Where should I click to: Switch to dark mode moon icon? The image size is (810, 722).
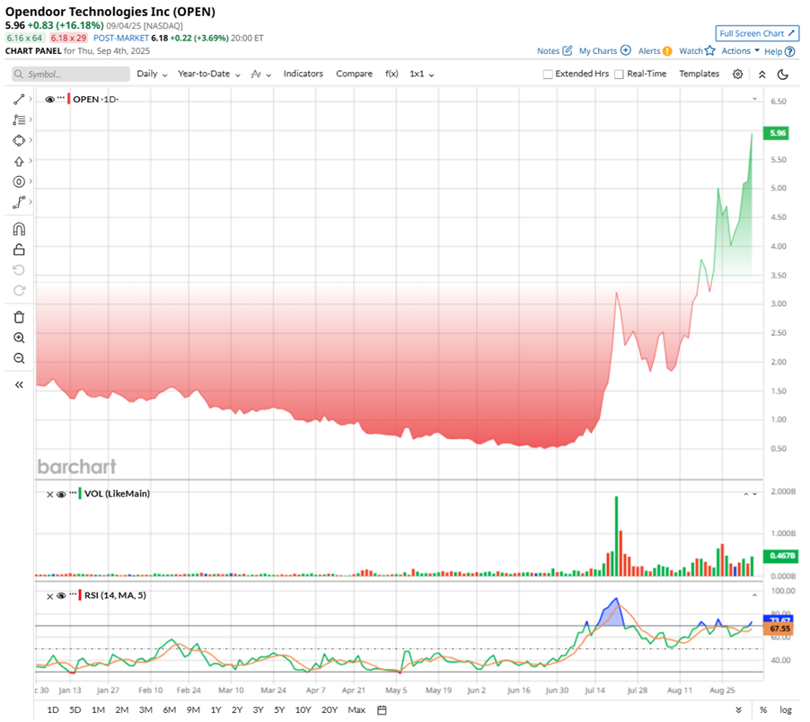click(x=783, y=75)
